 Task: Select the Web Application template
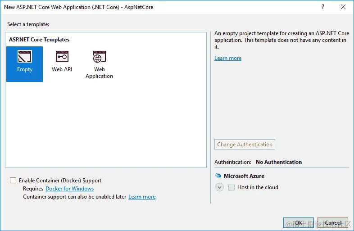click(x=100, y=64)
